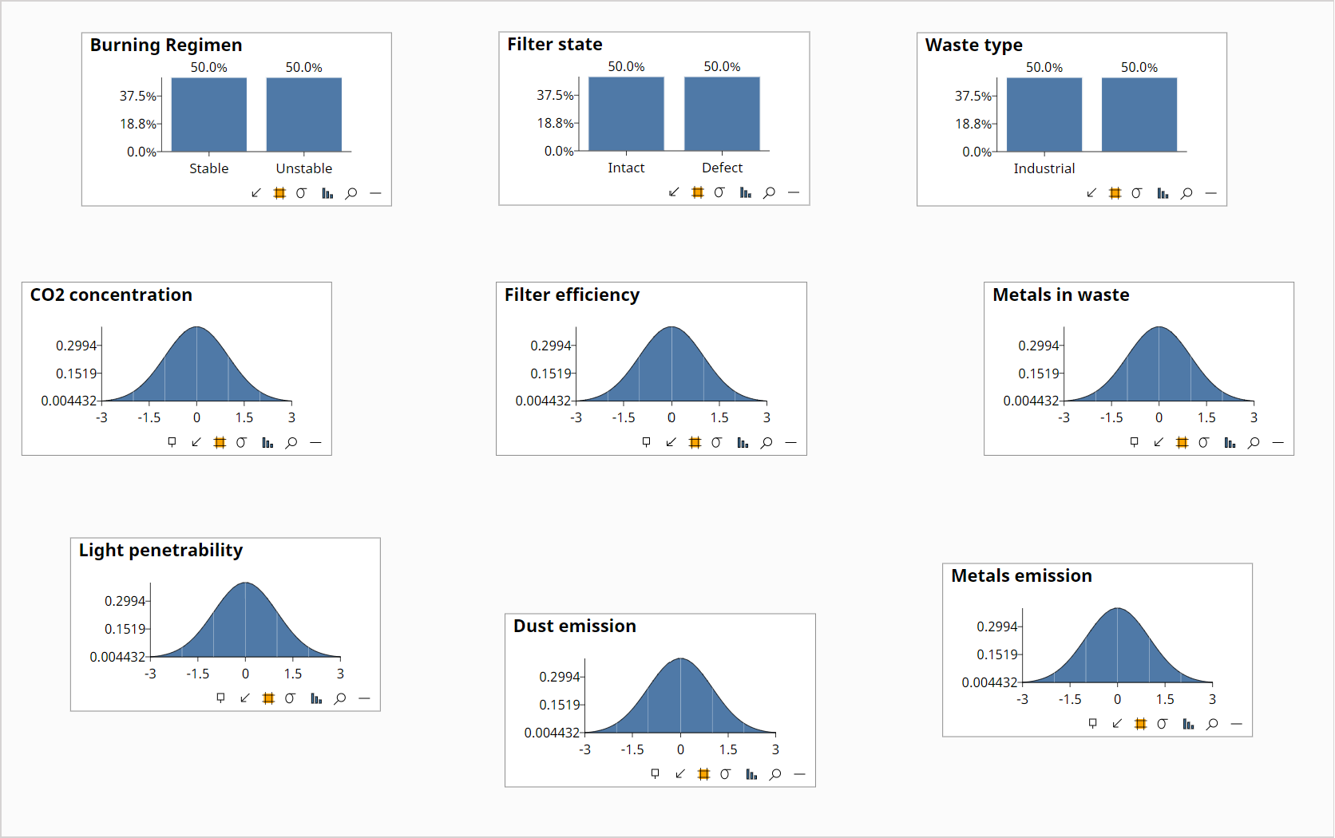Click the sigma icon on Filter state node

tap(719, 192)
